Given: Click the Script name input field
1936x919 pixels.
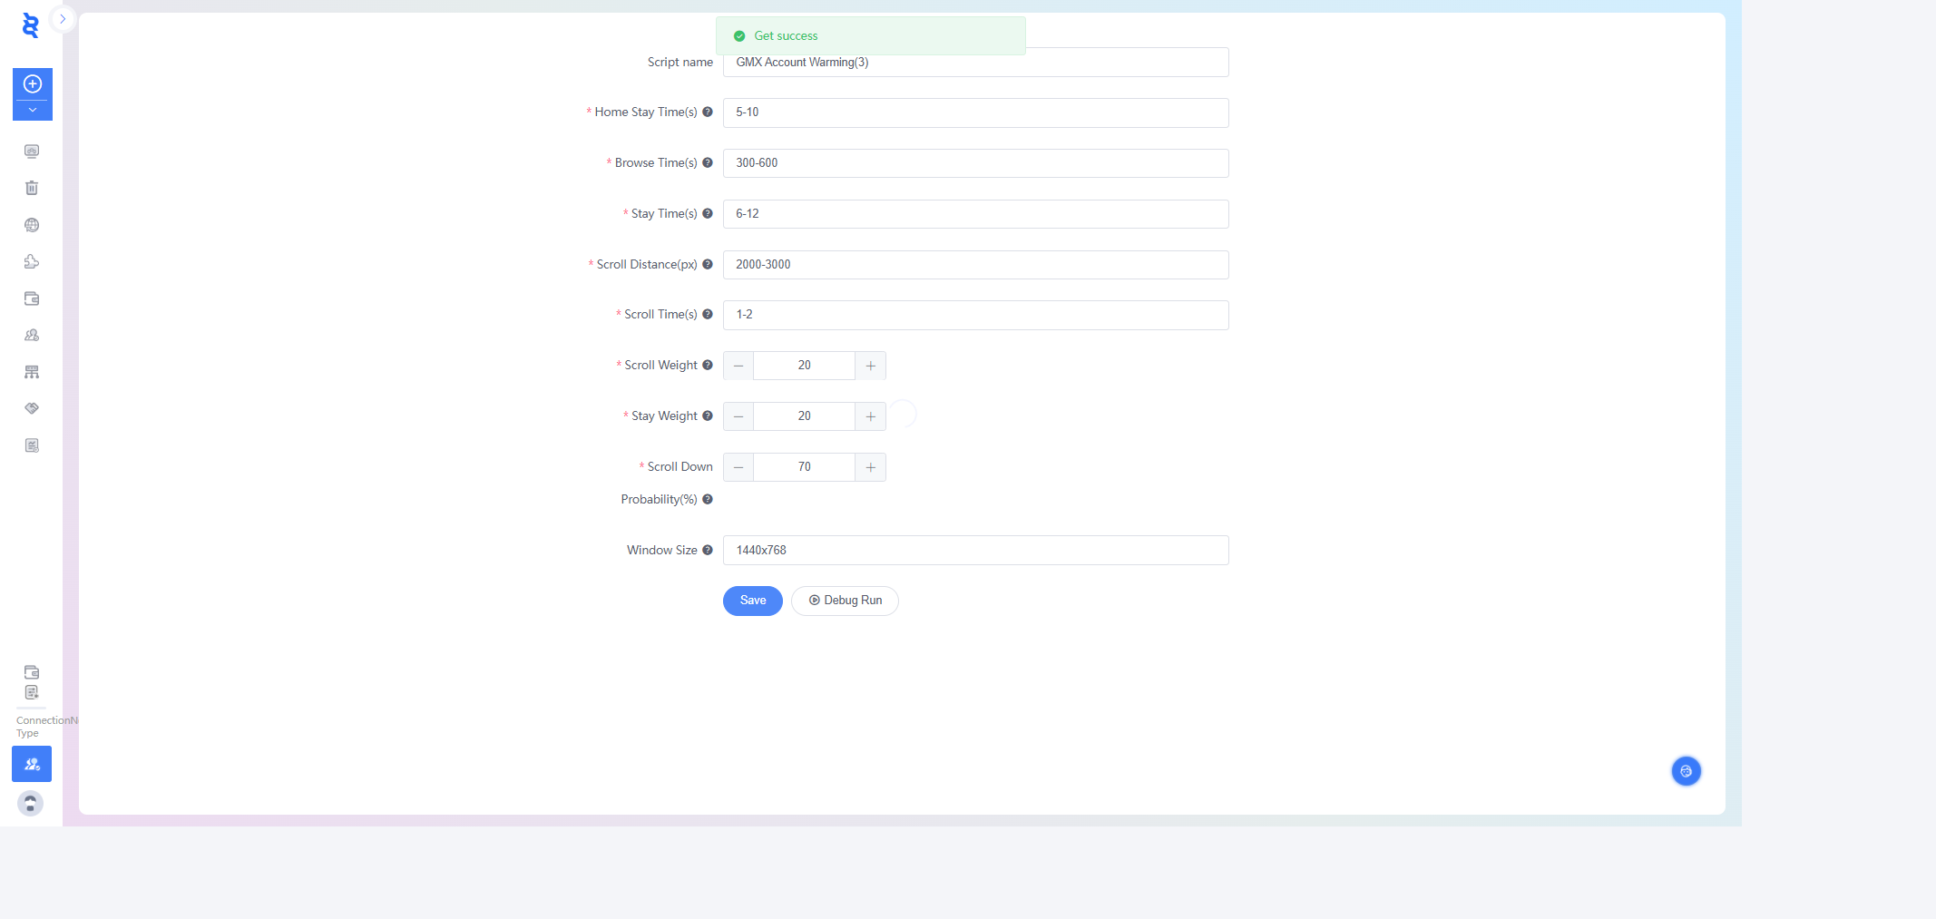Looking at the screenshot, I should pos(975,63).
